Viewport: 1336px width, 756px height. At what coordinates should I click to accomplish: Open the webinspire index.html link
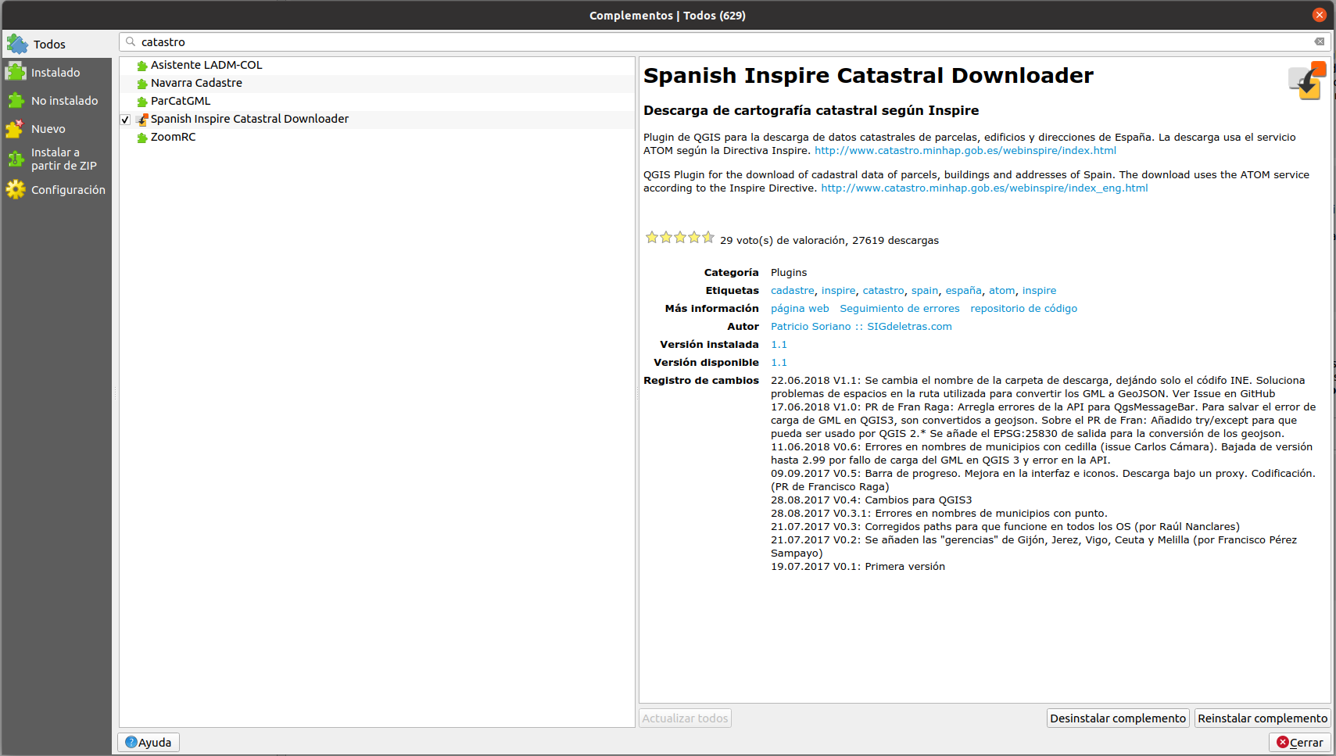(x=965, y=150)
